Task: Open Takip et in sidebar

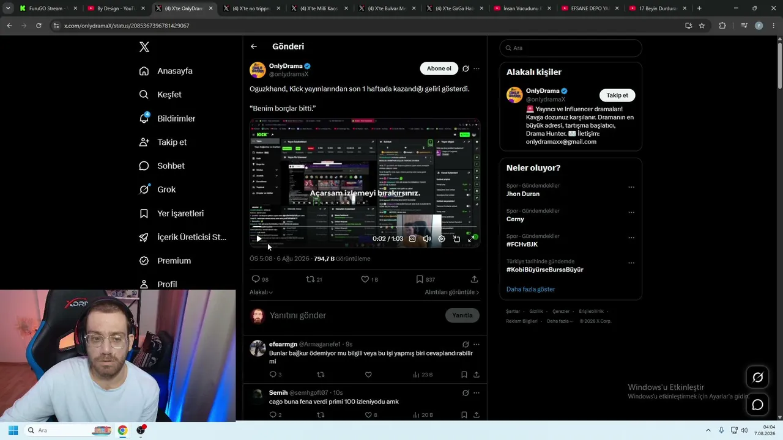Action: 163,142
